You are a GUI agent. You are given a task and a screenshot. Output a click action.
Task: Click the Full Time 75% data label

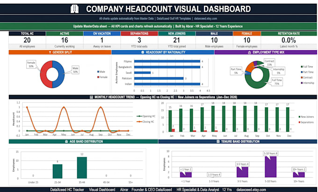[x=277, y=82]
